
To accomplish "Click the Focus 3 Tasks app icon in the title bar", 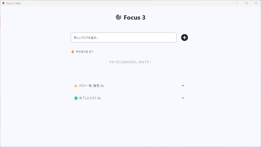I will coord(3,3).
